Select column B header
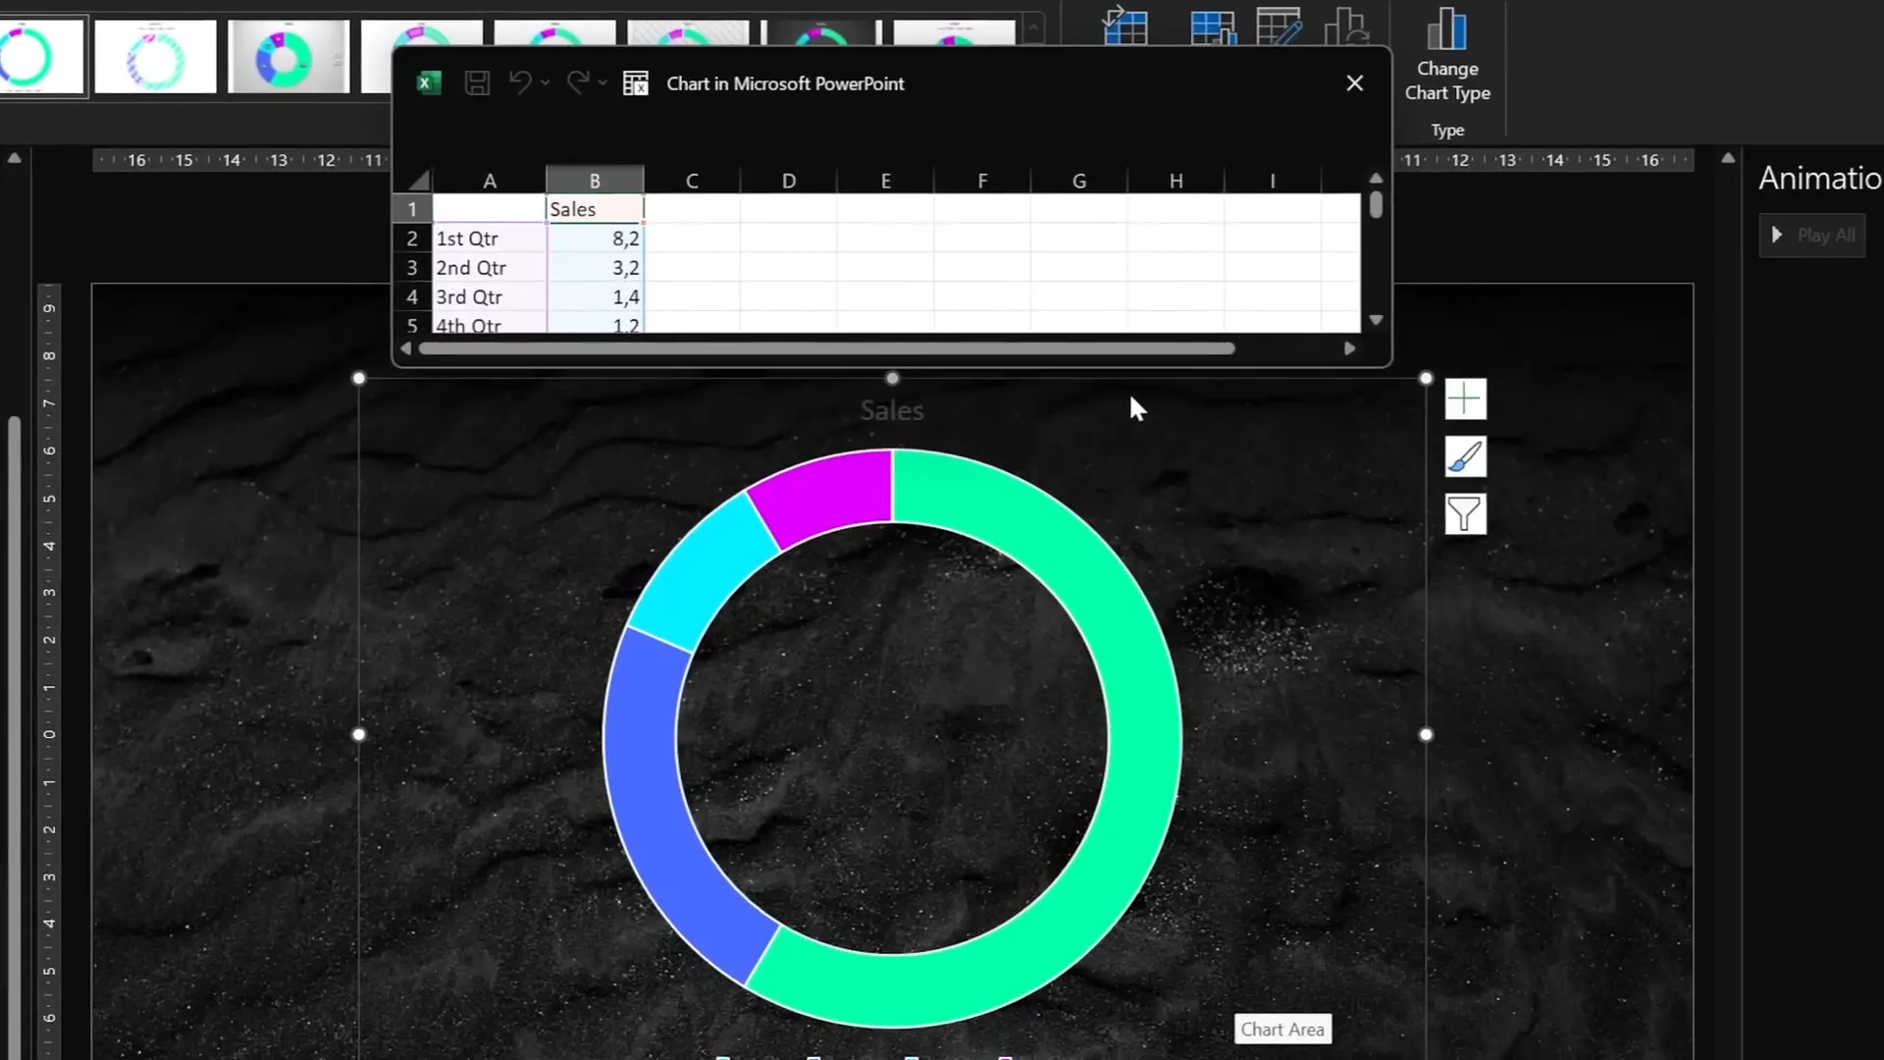1884x1060 pixels. click(595, 181)
